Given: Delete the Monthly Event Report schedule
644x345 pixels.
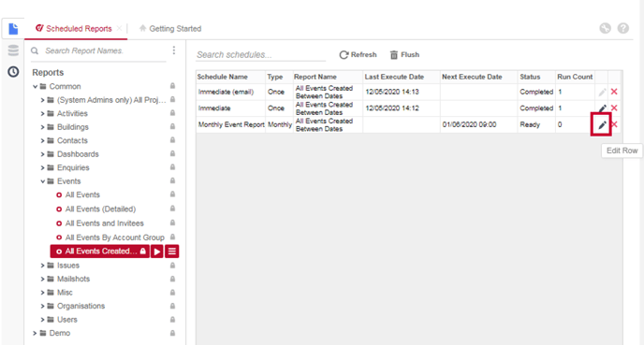Looking at the screenshot, I should [615, 124].
